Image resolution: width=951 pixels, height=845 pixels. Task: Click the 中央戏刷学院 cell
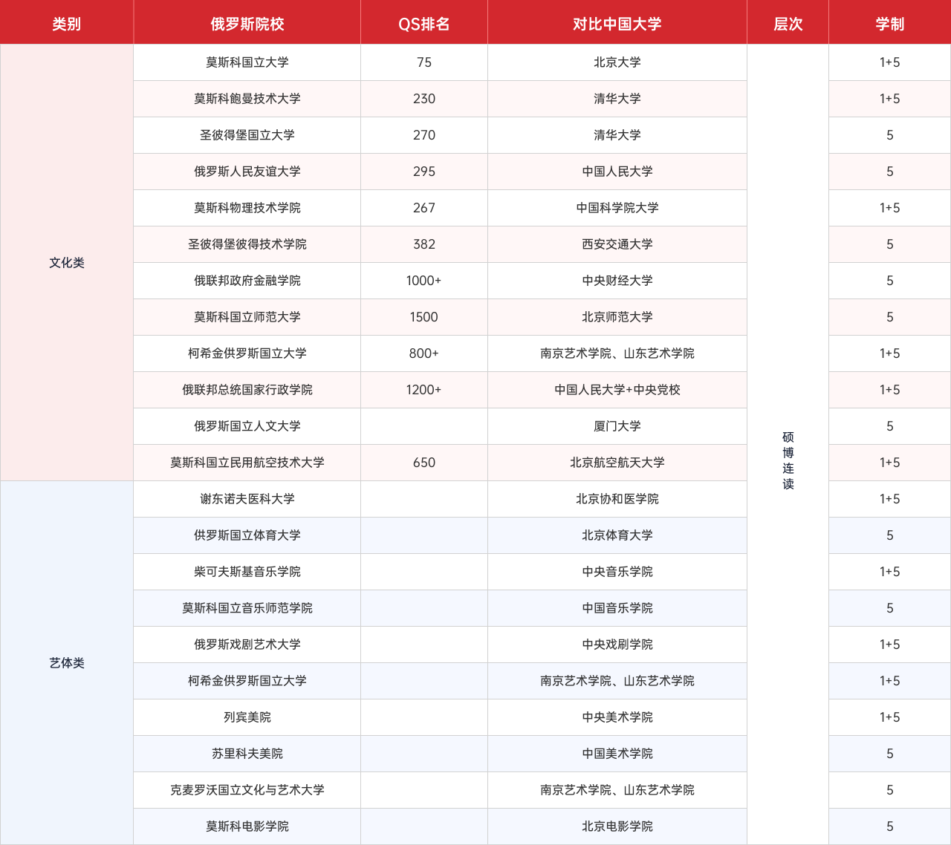tap(617, 645)
